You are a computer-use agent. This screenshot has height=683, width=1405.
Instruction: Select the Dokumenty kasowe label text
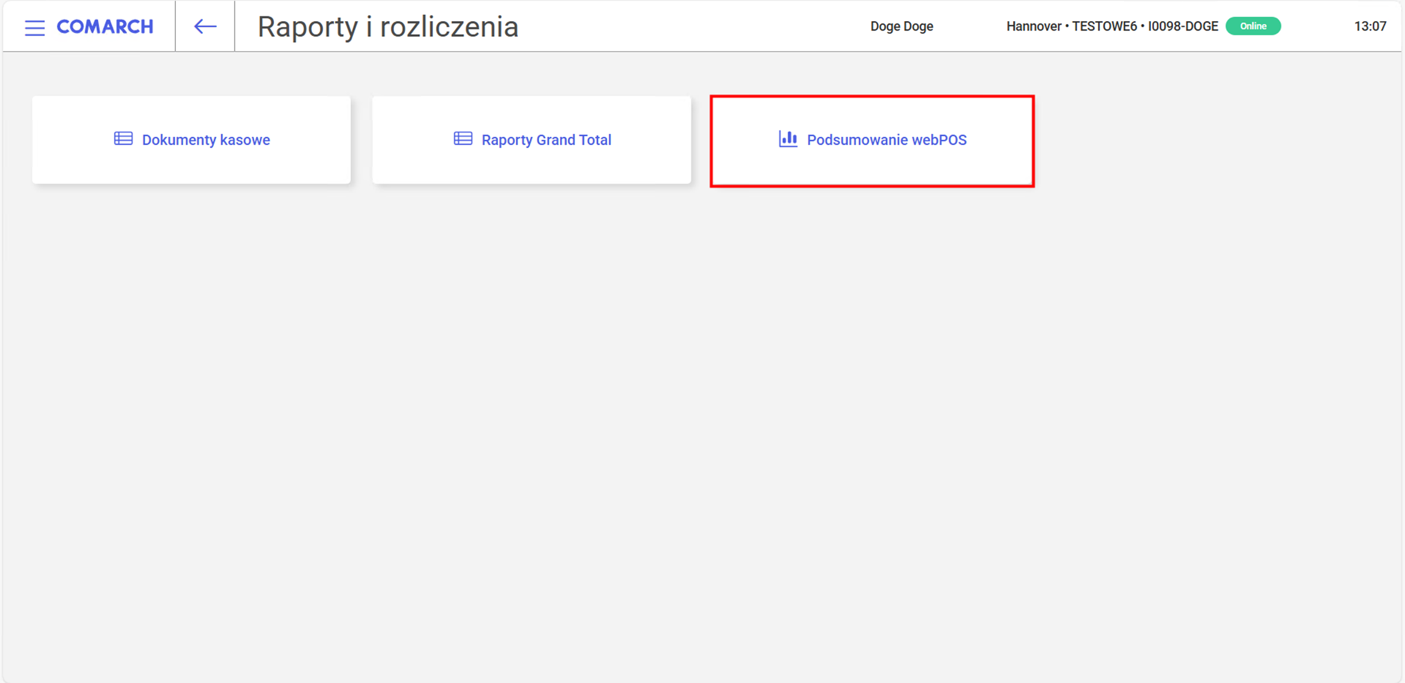(x=206, y=140)
